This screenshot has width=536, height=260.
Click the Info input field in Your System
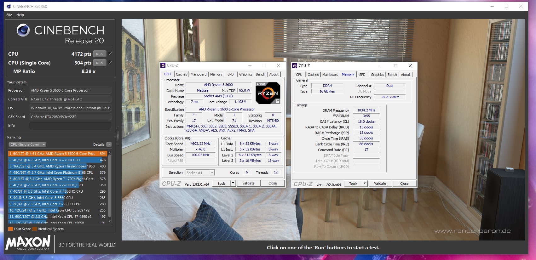point(70,126)
